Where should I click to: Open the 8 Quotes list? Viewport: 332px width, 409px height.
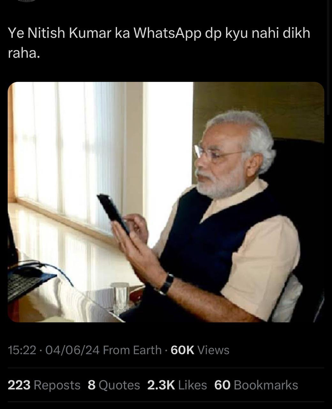click(114, 385)
